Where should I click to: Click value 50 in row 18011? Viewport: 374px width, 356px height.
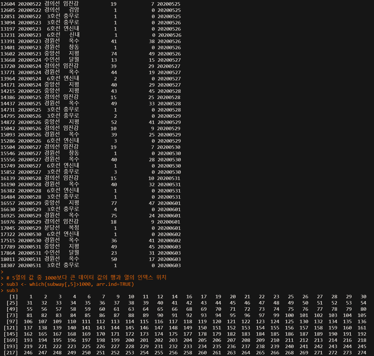click(x=114, y=259)
